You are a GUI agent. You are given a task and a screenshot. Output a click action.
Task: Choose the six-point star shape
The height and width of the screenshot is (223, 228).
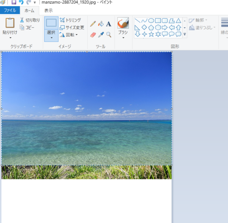(158, 34)
